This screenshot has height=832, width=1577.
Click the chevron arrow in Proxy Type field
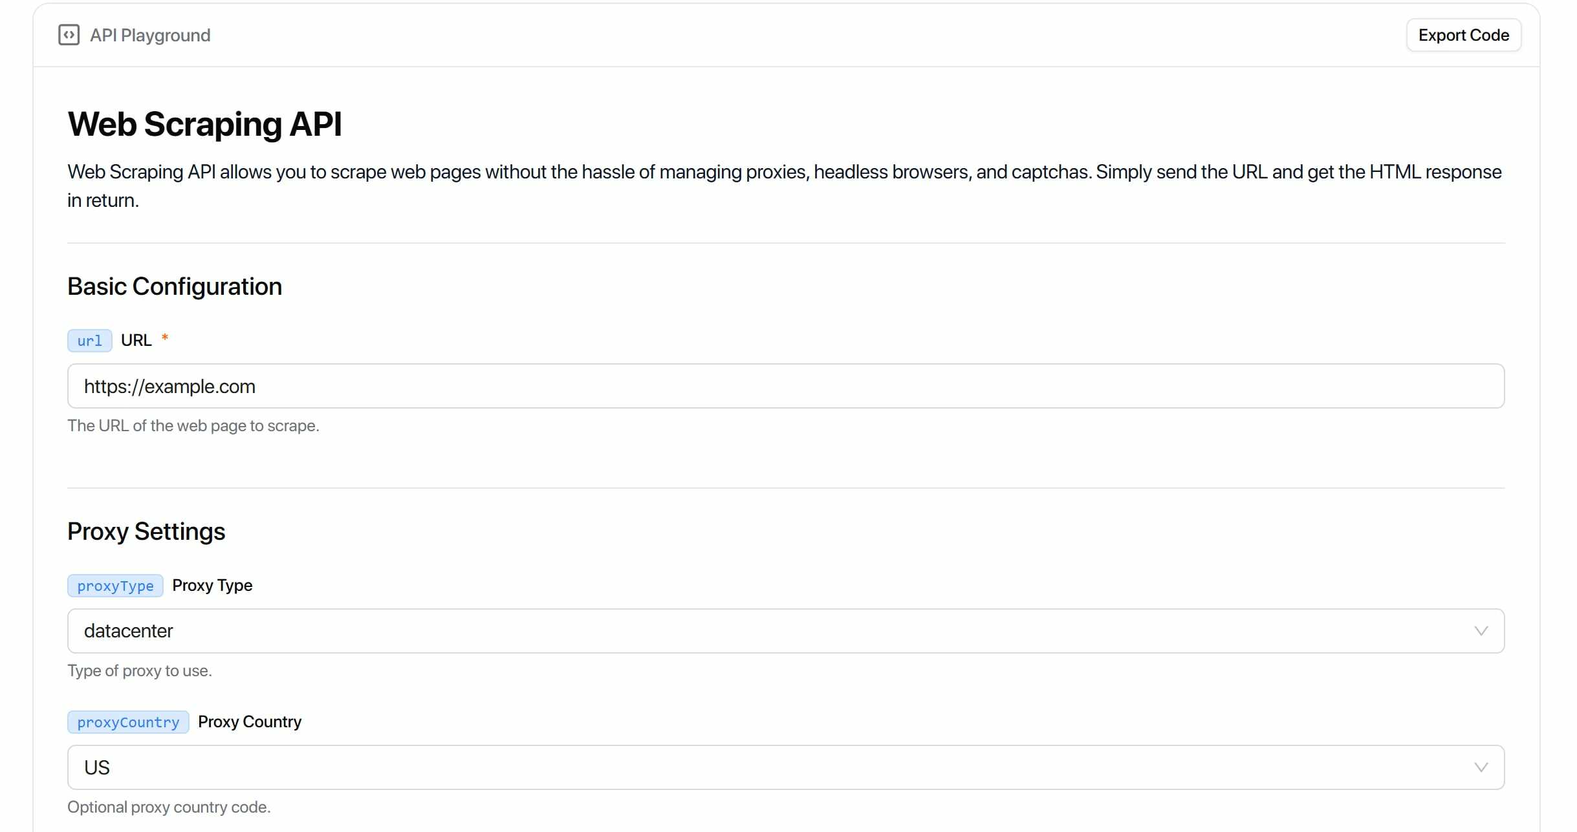coord(1481,631)
